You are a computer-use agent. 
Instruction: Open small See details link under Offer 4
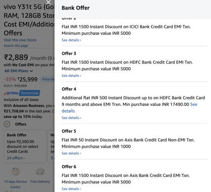71,118
